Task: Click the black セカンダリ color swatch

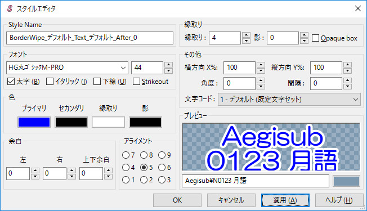Action: point(71,122)
